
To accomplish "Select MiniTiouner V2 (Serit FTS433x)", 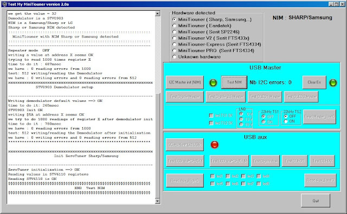I will pyautogui.click(x=211, y=38).
